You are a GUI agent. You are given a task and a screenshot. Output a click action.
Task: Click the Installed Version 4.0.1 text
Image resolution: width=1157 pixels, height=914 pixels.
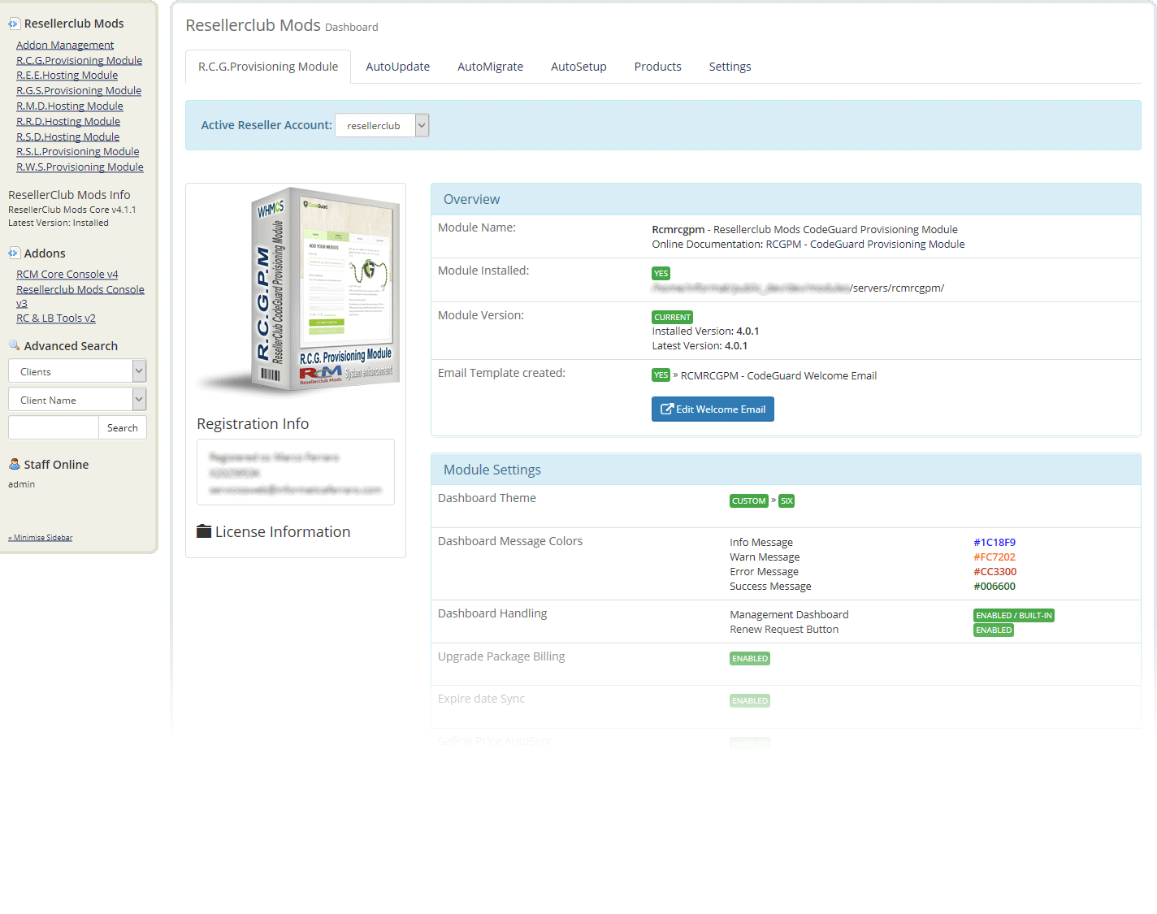pyautogui.click(x=705, y=331)
